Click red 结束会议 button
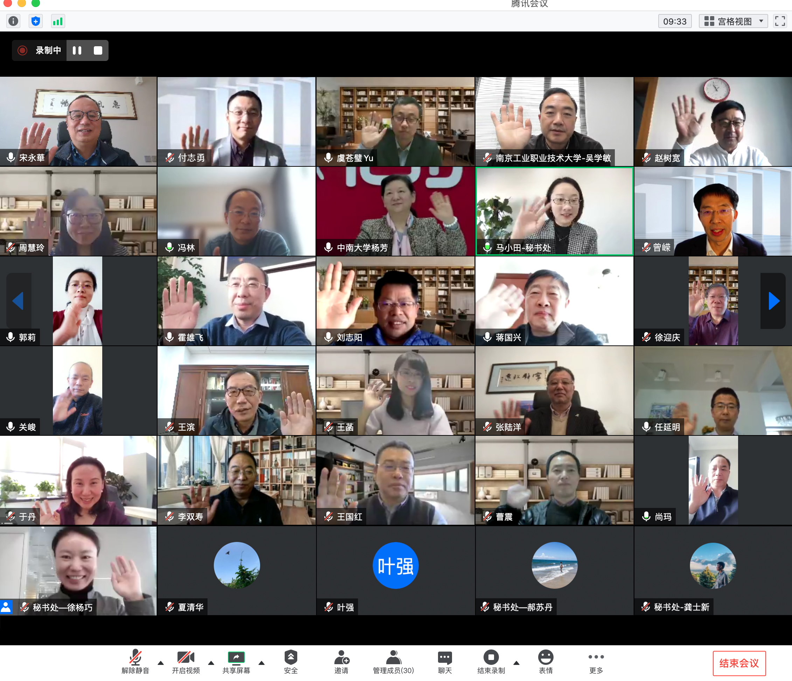The height and width of the screenshot is (681, 792). pos(739,663)
